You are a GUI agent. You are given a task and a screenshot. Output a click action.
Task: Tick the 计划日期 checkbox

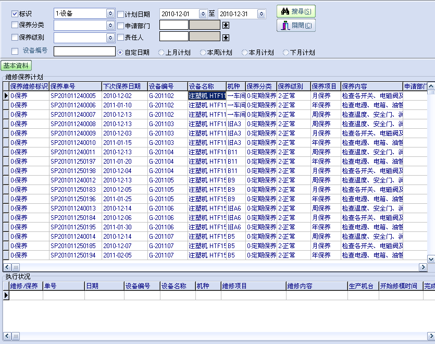[x=120, y=14]
